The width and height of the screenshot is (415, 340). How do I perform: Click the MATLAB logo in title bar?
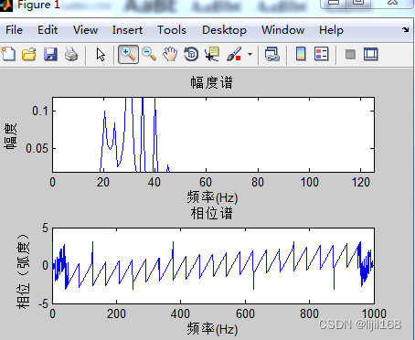[6, 5]
